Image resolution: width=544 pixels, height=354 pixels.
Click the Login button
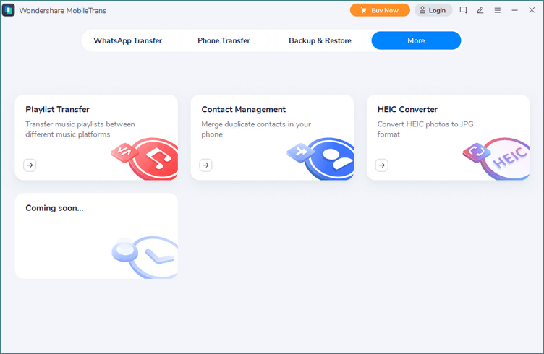(433, 10)
